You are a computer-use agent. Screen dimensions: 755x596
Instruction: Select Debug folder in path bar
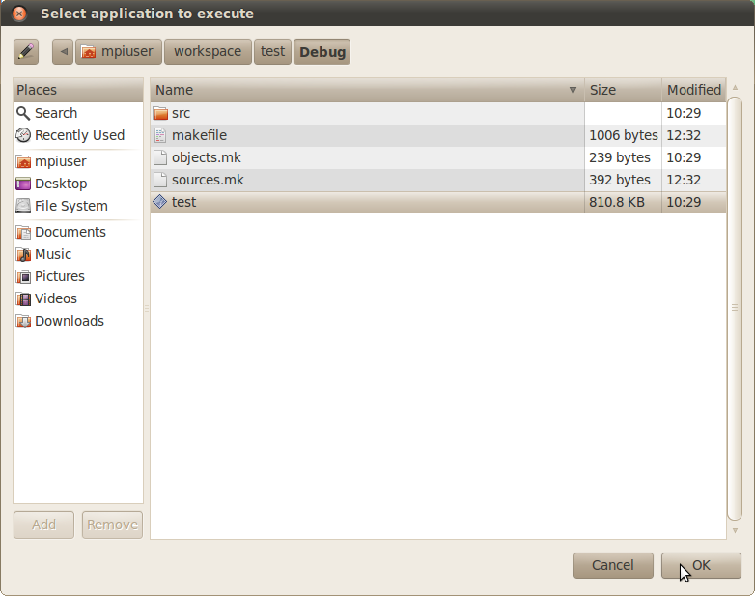click(322, 51)
